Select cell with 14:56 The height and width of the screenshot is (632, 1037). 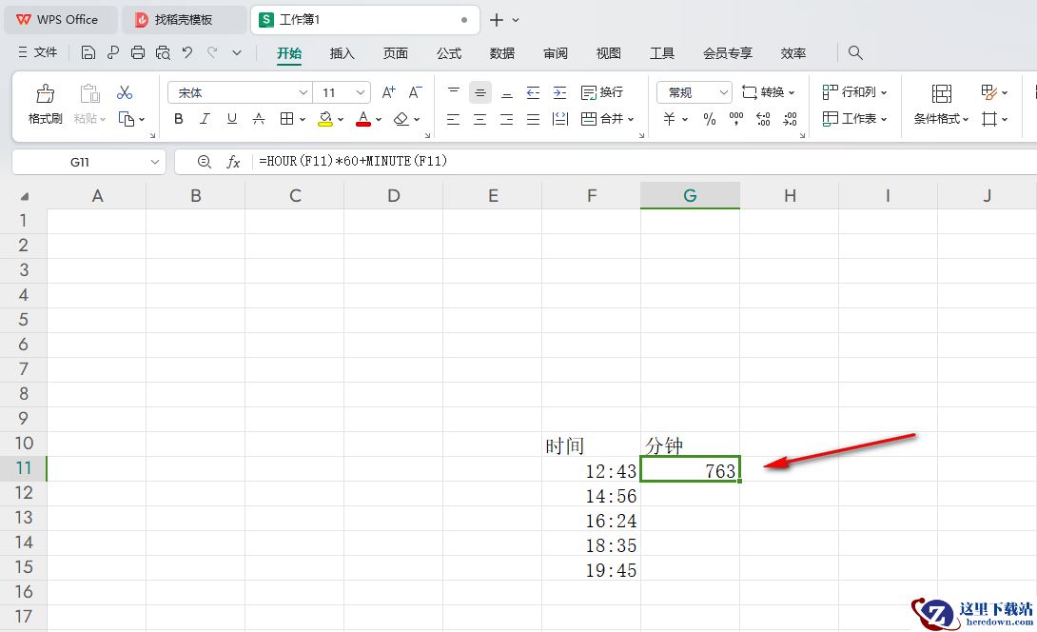(591, 496)
